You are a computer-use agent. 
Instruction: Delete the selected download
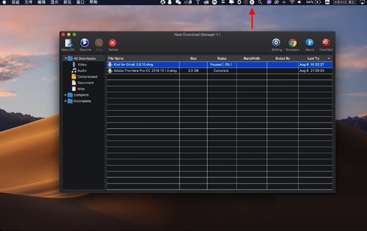pos(113,43)
